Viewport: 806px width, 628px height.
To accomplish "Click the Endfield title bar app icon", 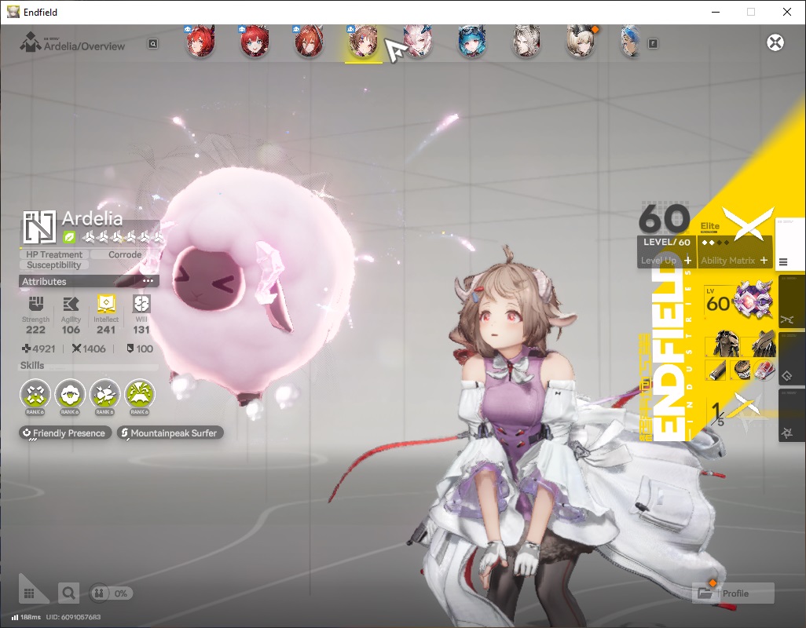I will tap(13, 12).
